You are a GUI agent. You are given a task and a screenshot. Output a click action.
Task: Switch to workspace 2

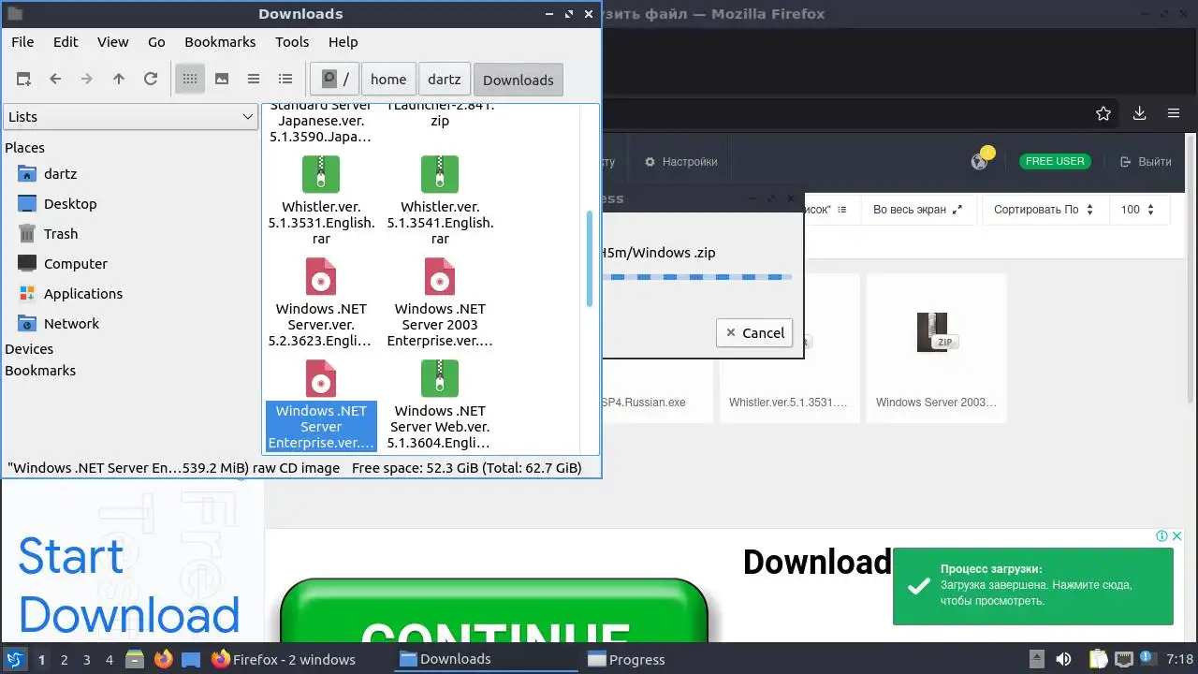click(65, 659)
